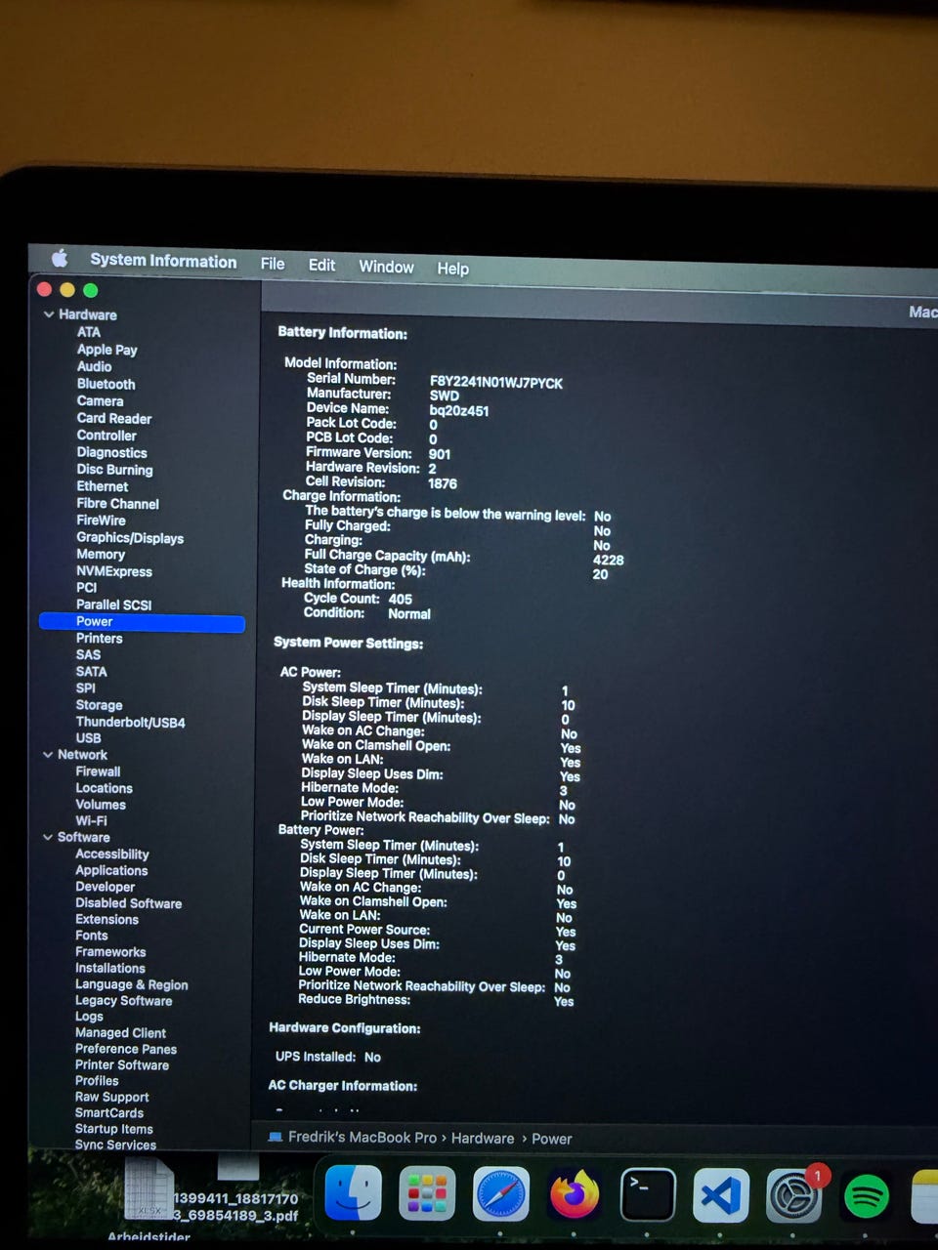Select Applications under Software
The height and width of the screenshot is (1250, 938).
[111, 871]
